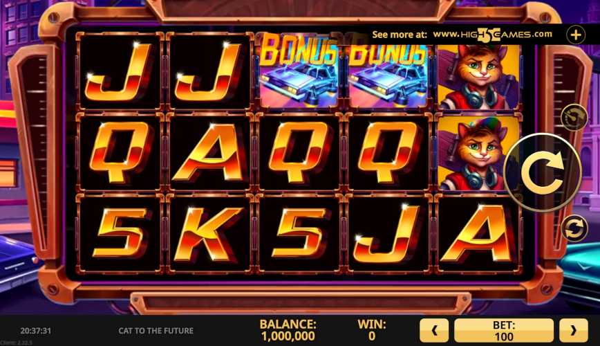The image size is (600, 346).
Task: Click the clock time display
Action: click(35, 331)
